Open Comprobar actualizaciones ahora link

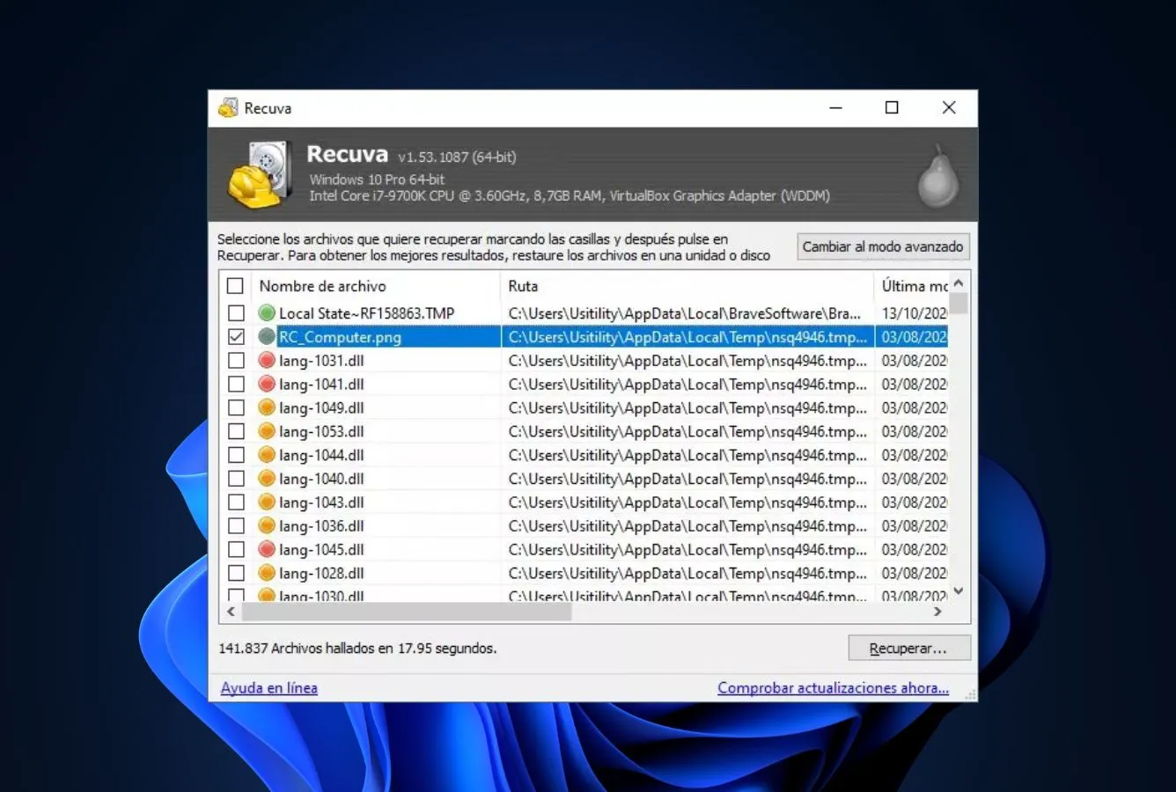pos(833,688)
